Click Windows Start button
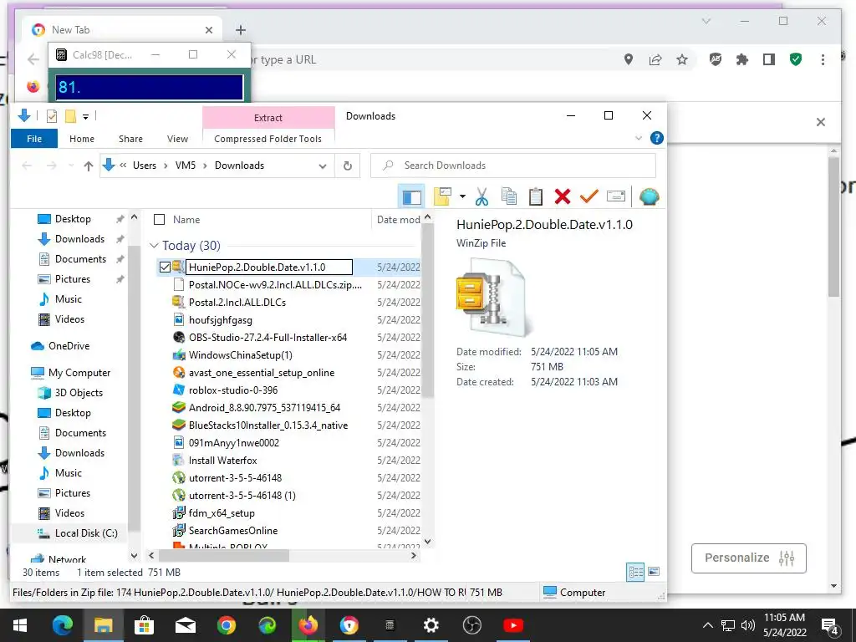 (20, 625)
